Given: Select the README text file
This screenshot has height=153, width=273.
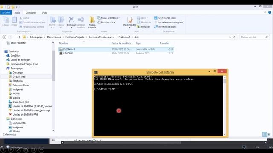Looking at the screenshot, I should (x=116, y=54).
